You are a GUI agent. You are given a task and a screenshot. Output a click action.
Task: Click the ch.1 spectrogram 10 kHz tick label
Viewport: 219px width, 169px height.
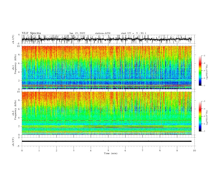click(x=18, y=46)
